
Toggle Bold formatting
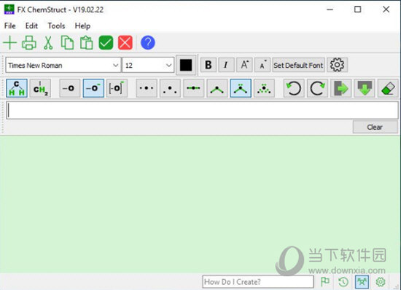pyautogui.click(x=209, y=65)
